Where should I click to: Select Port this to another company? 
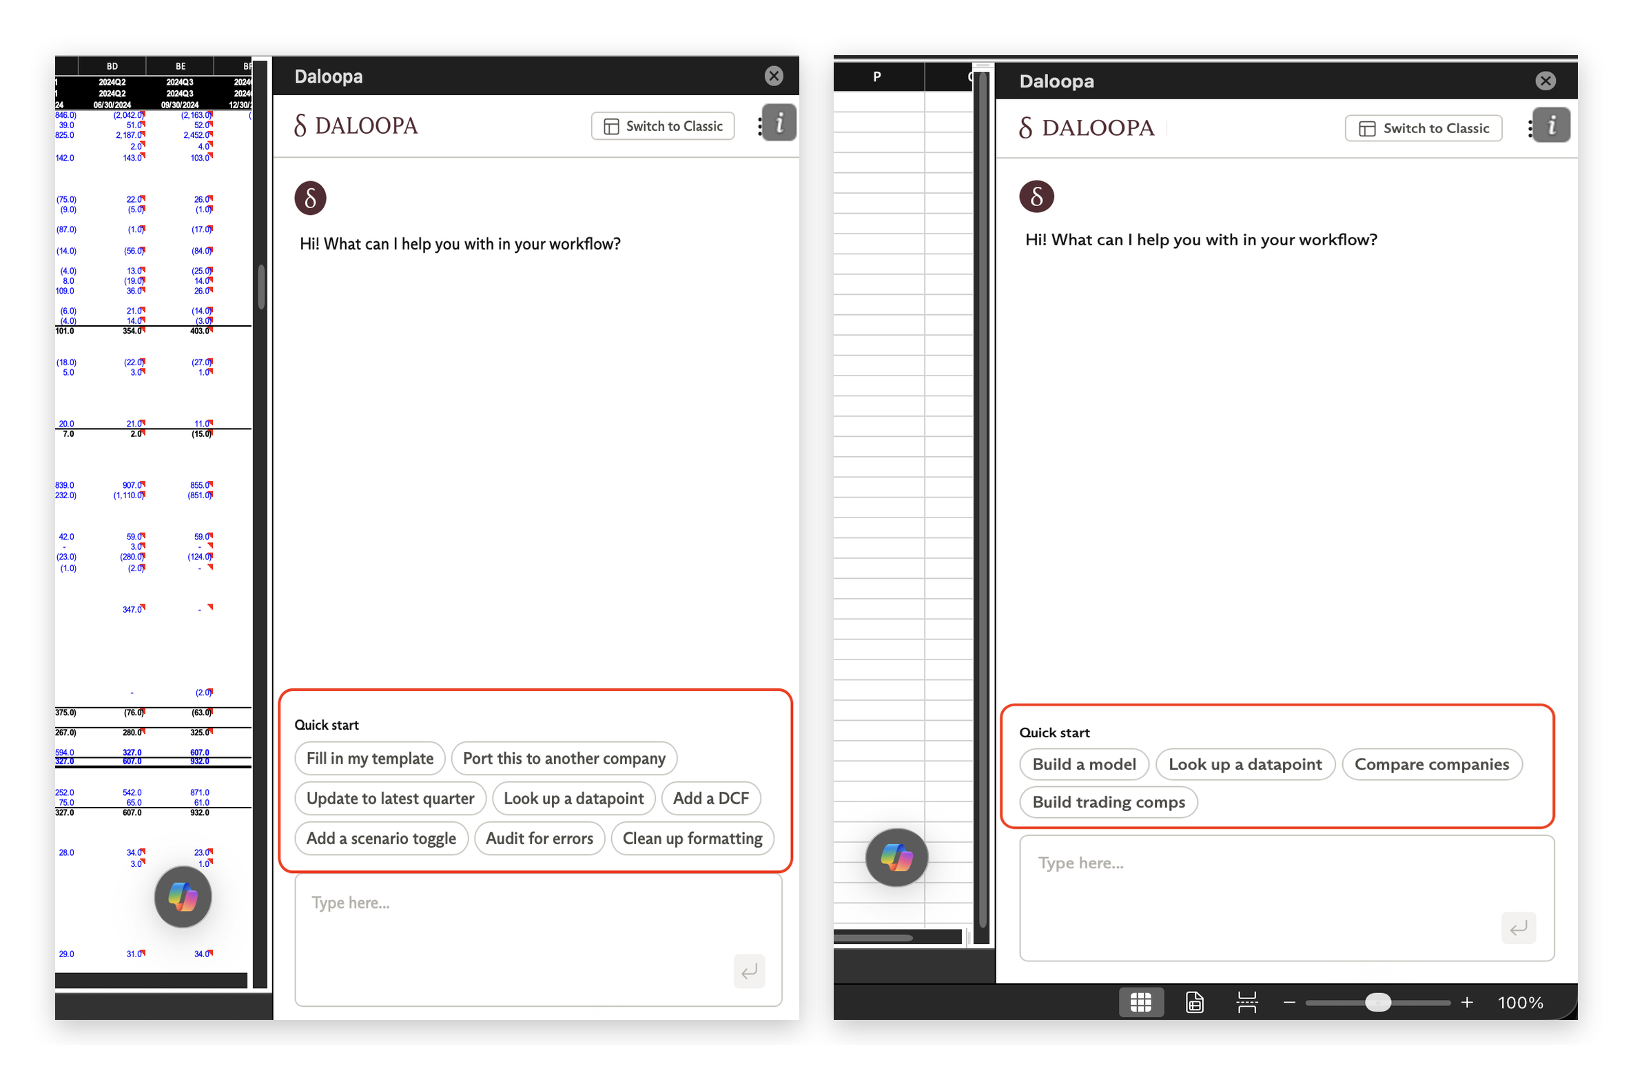coord(564,758)
